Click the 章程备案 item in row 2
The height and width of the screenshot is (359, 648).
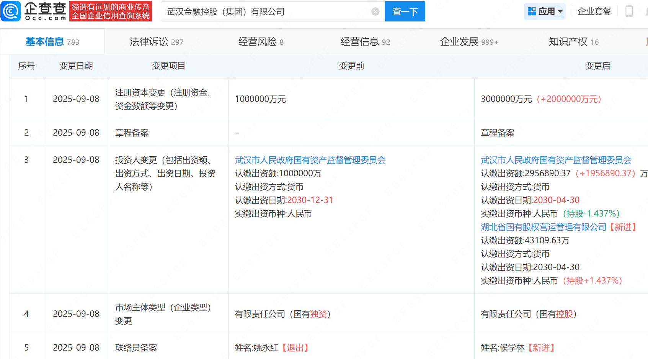(x=132, y=133)
